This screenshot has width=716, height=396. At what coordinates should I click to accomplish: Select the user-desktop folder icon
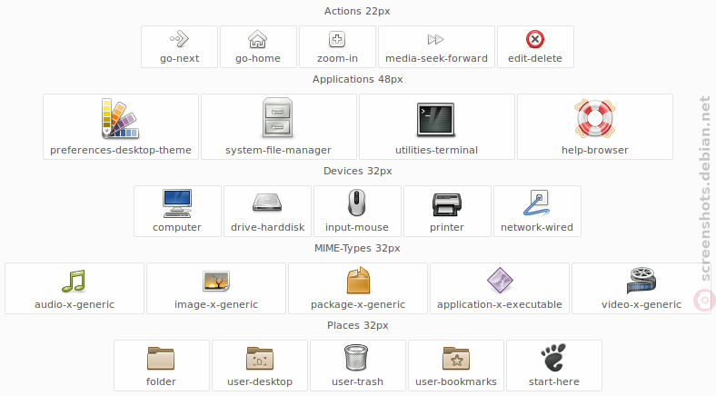(260, 358)
